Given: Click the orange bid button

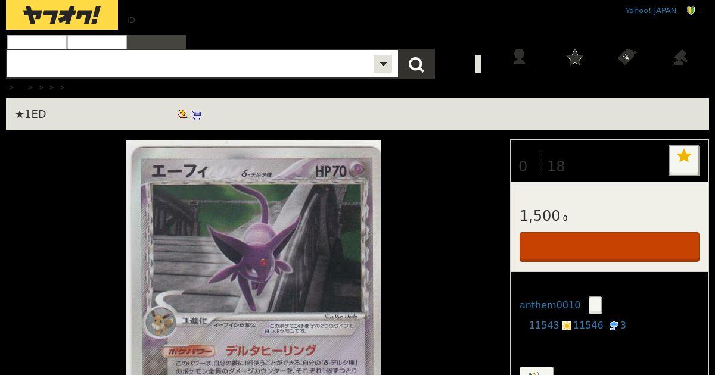Looking at the screenshot, I should point(610,247).
